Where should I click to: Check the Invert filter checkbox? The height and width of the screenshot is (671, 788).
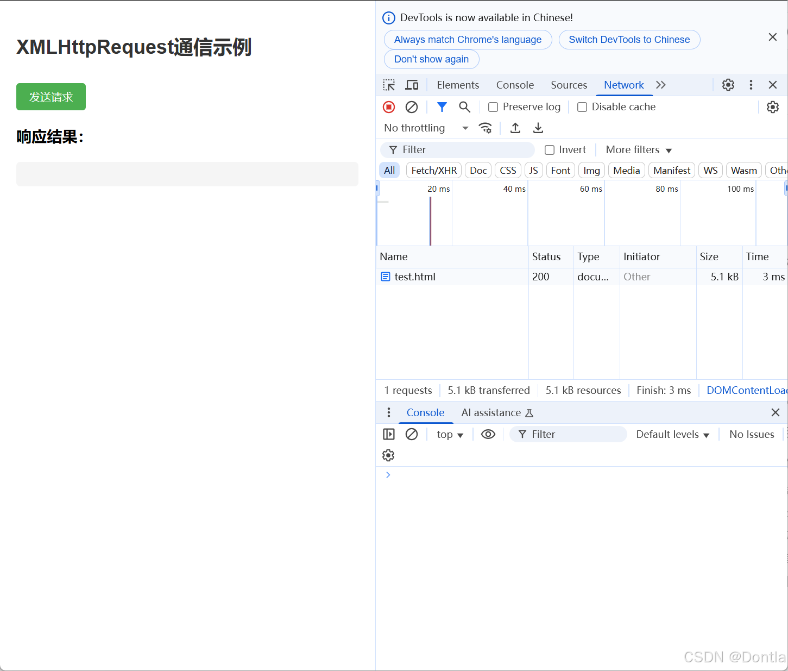pos(550,150)
